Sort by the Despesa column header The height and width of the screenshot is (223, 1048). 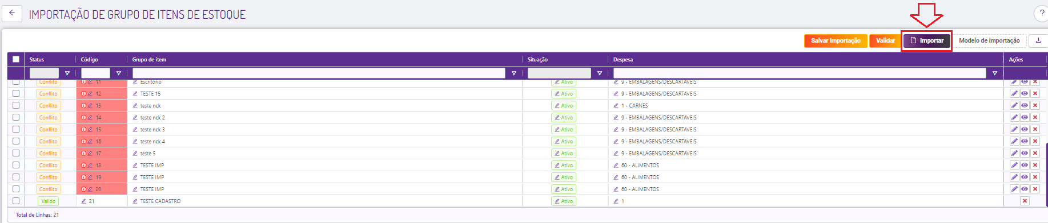coord(623,59)
